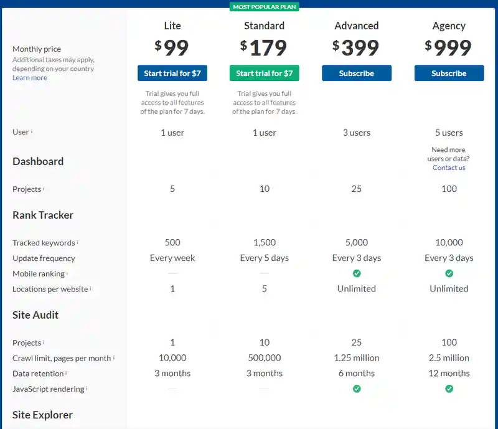Click Agency plan JavaScript rendering checkmark
This screenshot has width=498, height=429.
(449, 389)
